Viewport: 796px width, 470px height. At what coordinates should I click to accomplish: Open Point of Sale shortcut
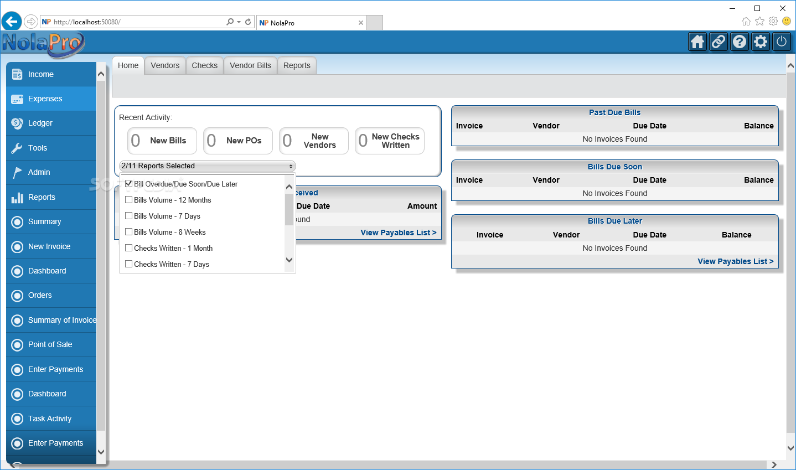pos(51,345)
